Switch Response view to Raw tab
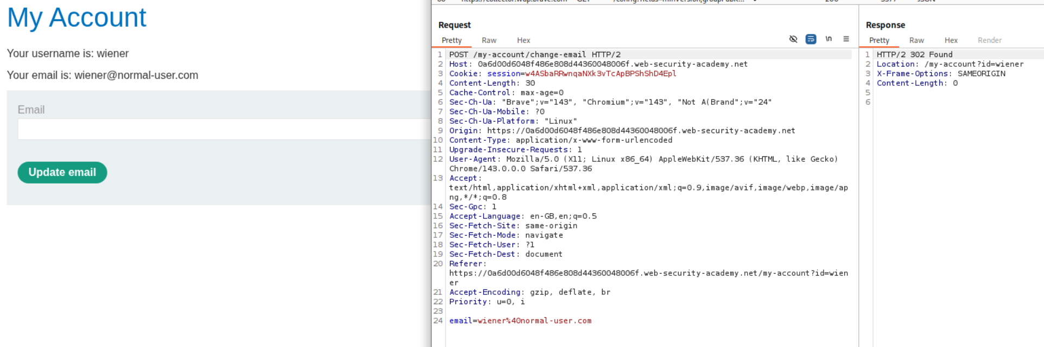 [x=916, y=40]
